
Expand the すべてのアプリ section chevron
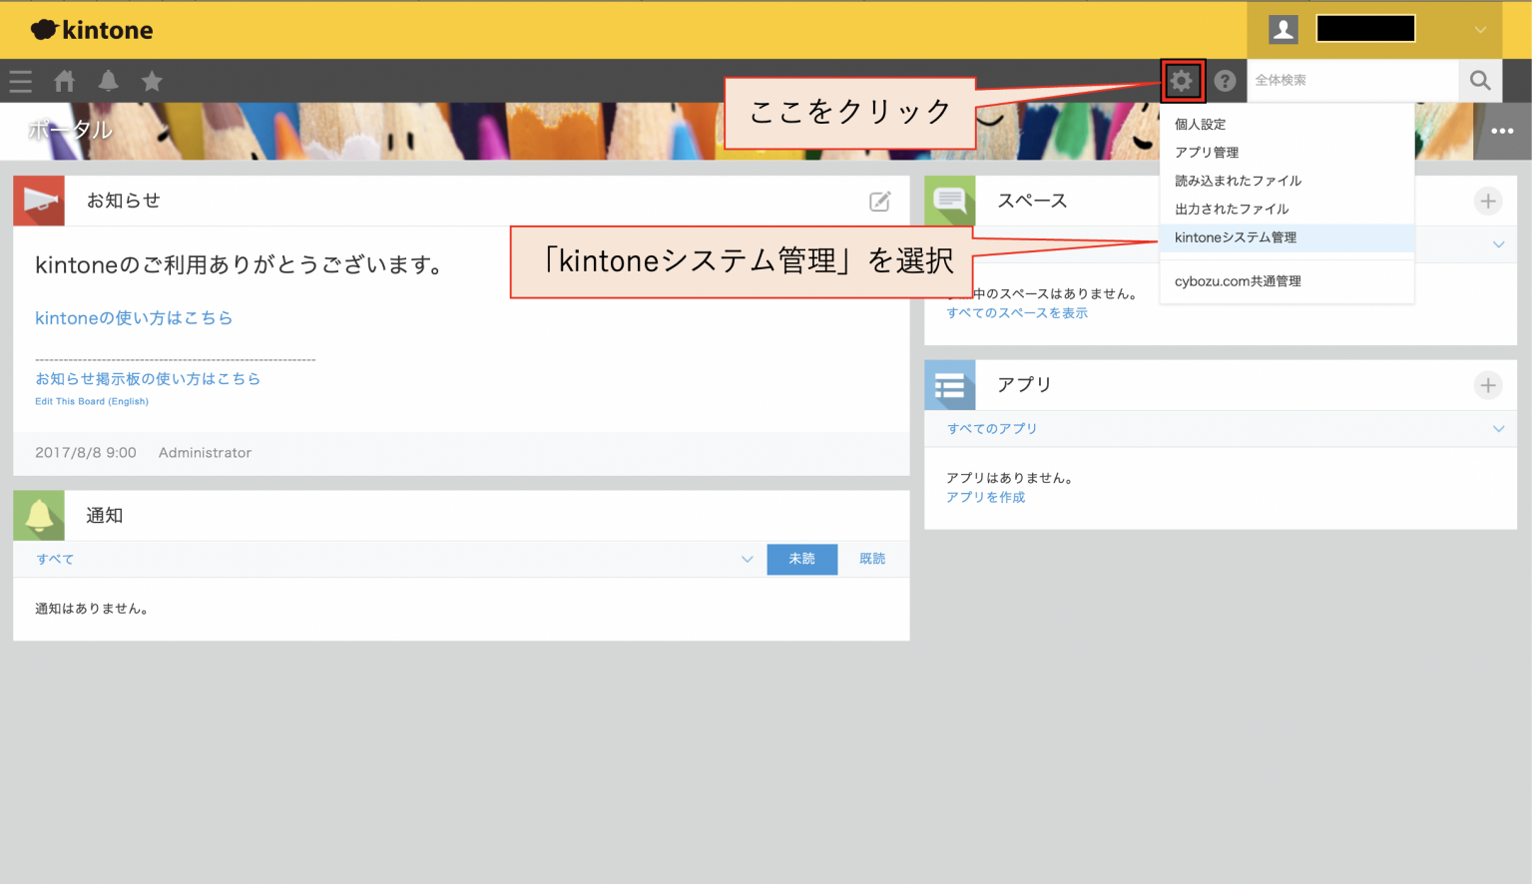coord(1498,429)
